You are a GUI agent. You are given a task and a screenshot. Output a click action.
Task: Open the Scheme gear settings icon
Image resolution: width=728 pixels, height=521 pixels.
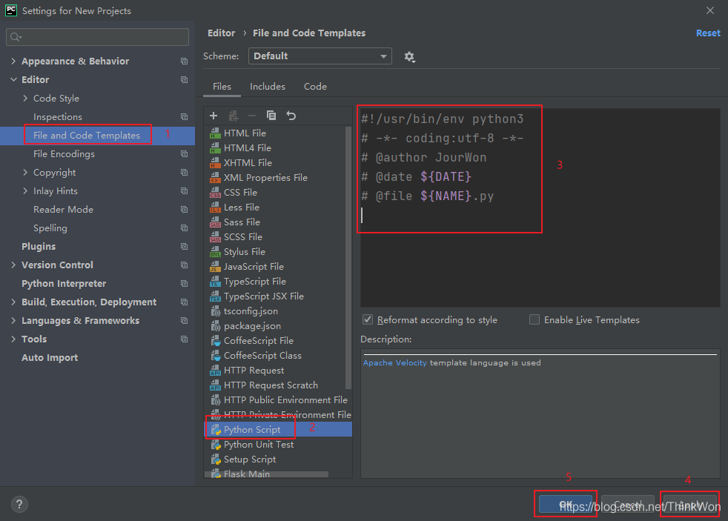[409, 57]
